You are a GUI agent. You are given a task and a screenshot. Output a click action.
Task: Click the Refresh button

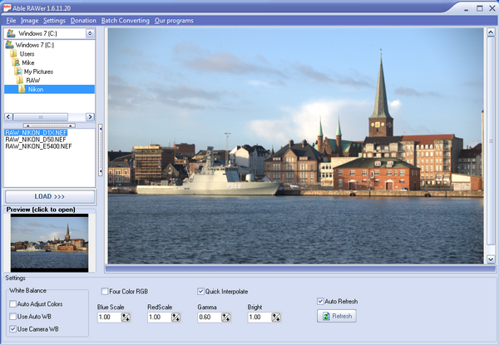click(x=337, y=316)
